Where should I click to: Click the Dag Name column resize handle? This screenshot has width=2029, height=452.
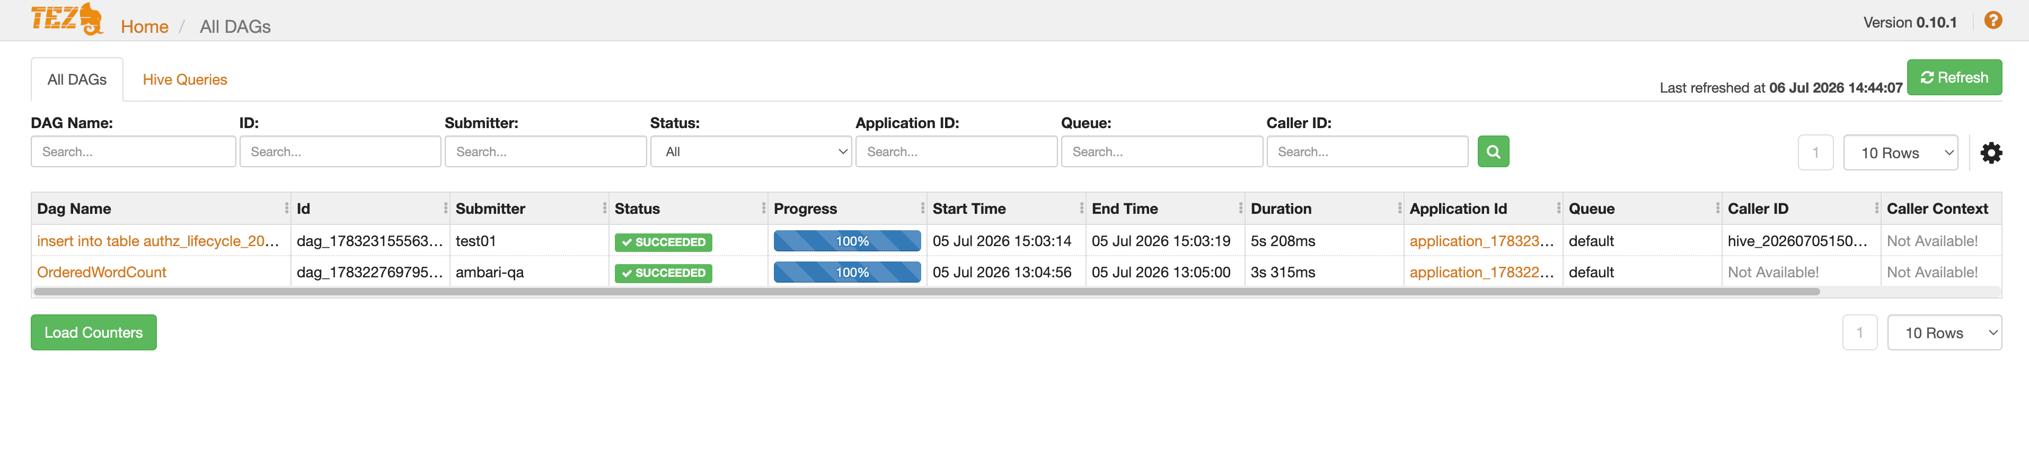click(x=287, y=209)
